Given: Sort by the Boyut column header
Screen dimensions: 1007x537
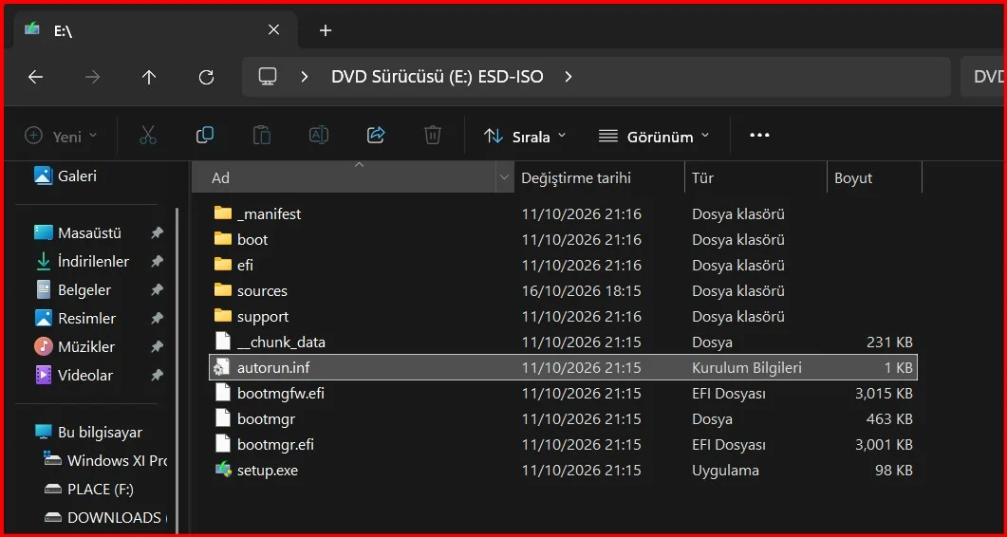Looking at the screenshot, I should (x=874, y=178).
